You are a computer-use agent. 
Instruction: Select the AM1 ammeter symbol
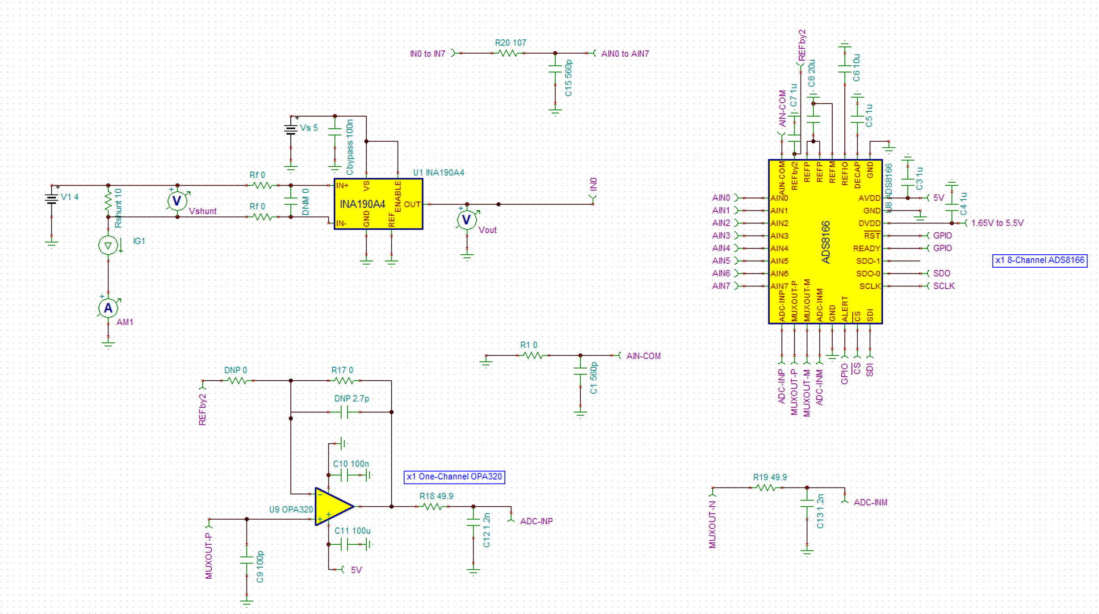pyautogui.click(x=108, y=308)
